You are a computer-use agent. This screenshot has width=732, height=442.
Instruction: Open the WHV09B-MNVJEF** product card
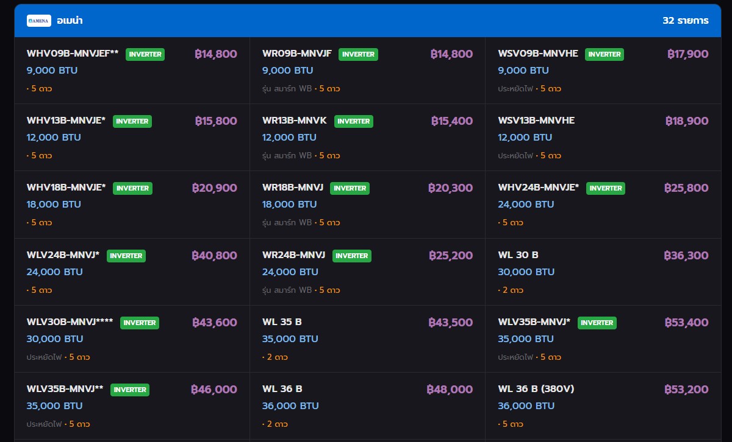(x=132, y=71)
